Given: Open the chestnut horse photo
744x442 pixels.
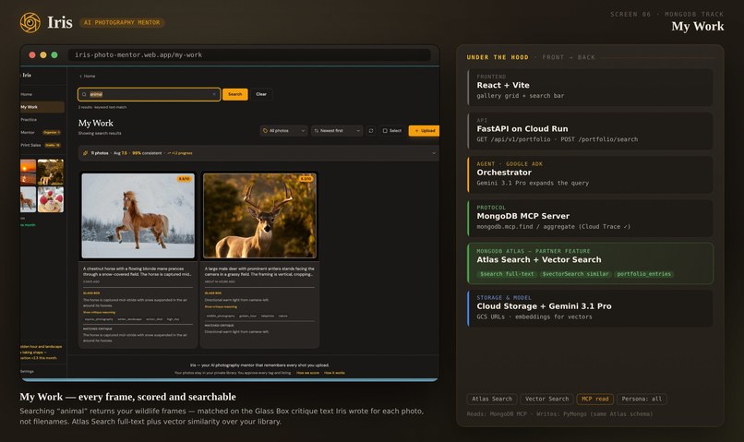Looking at the screenshot, I should (x=138, y=216).
